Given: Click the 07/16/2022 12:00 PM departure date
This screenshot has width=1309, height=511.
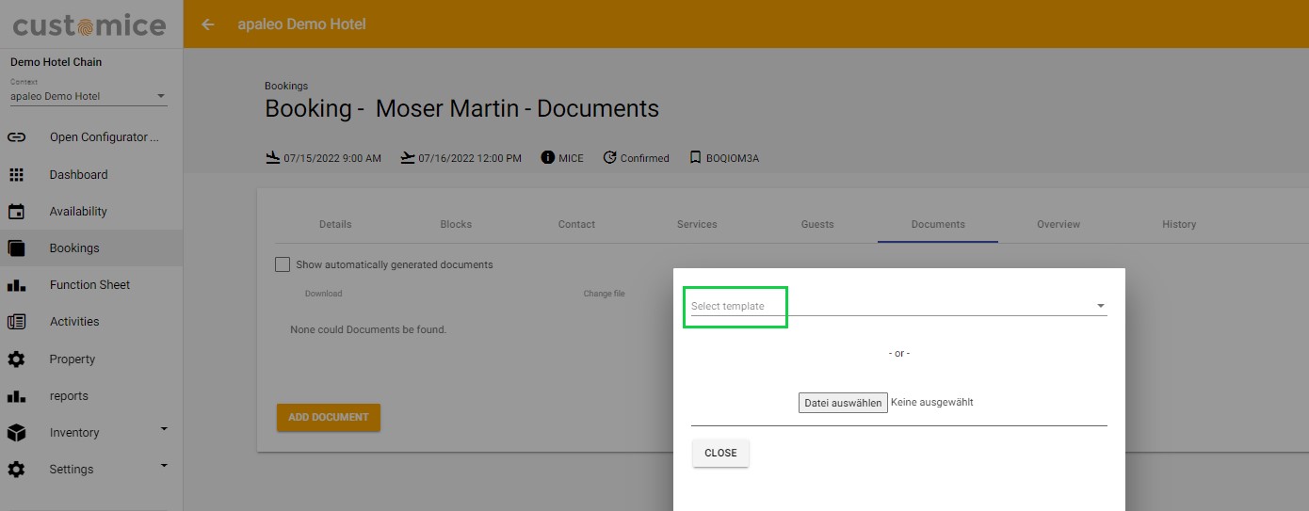Looking at the screenshot, I should pyautogui.click(x=470, y=158).
